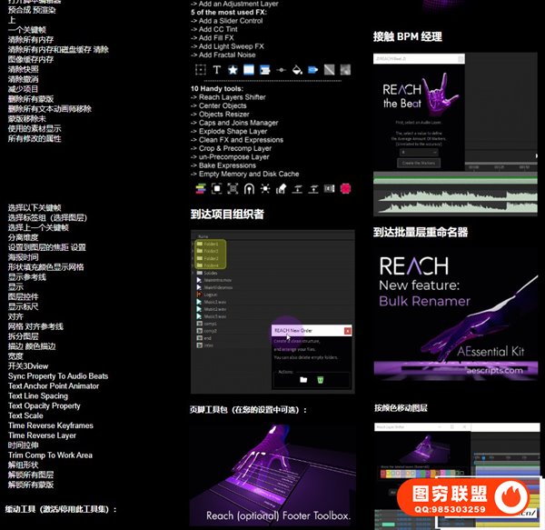
Task: Click the sun-shaped Explode Shape Layer icon
Action: [x=264, y=188]
